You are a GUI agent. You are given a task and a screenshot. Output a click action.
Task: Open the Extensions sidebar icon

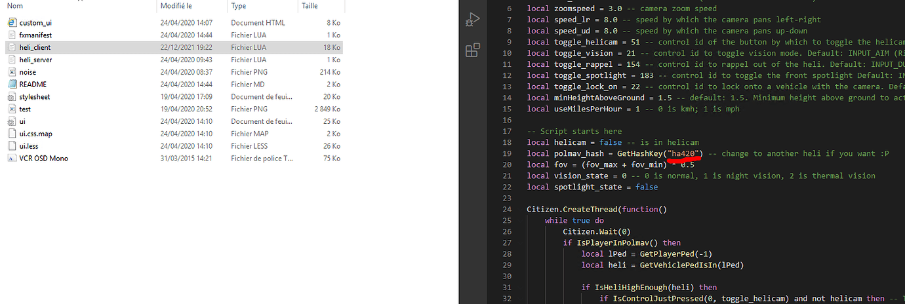click(x=472, y=50)
